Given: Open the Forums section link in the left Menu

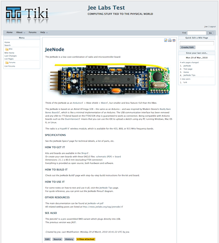Looking at the screenshot, I should click(12, 62).
